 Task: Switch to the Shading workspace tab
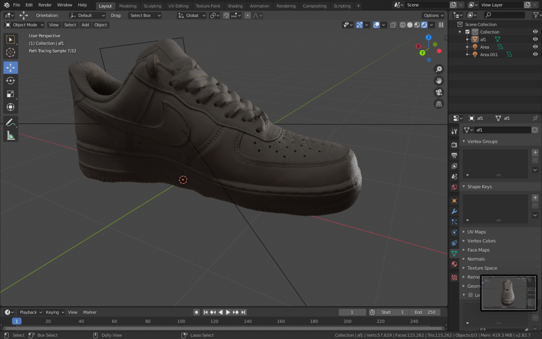click(235, 6)
